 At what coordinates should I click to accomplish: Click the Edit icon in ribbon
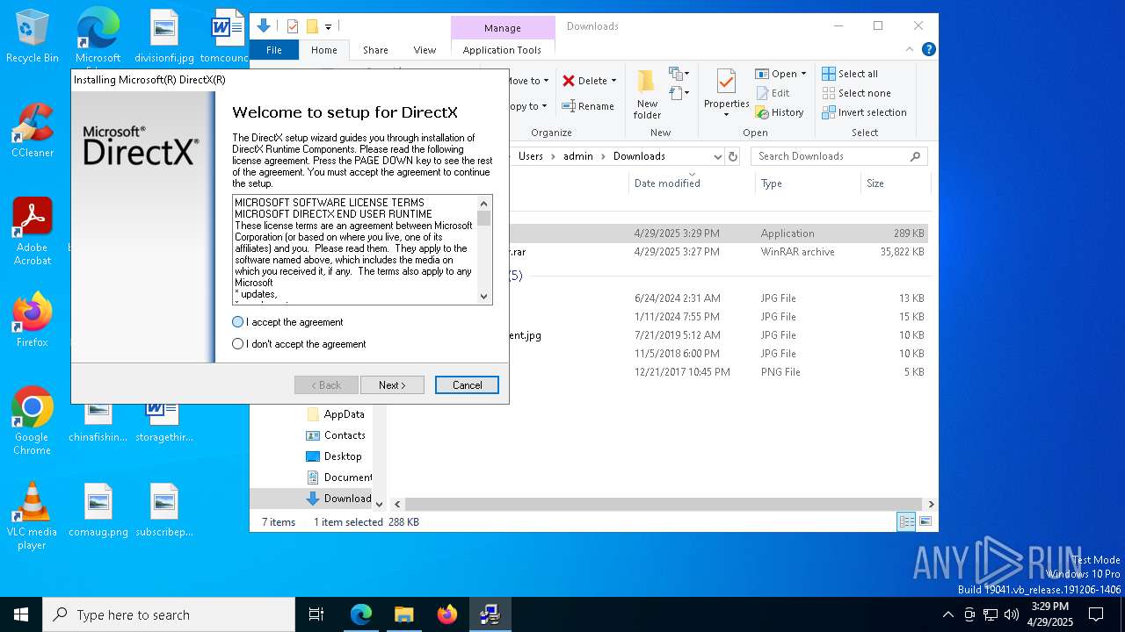[x=762, y=93]
